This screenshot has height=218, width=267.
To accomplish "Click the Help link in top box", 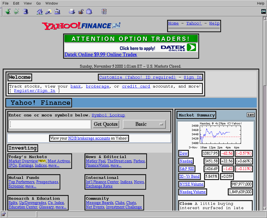I will tap(214, 23).
